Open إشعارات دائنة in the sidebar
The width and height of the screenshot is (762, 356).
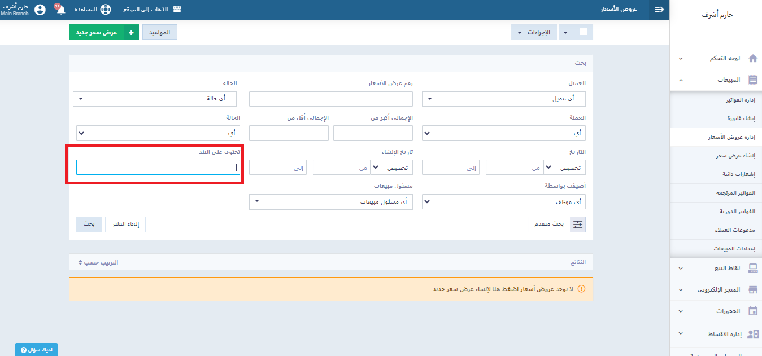point(716,174)
